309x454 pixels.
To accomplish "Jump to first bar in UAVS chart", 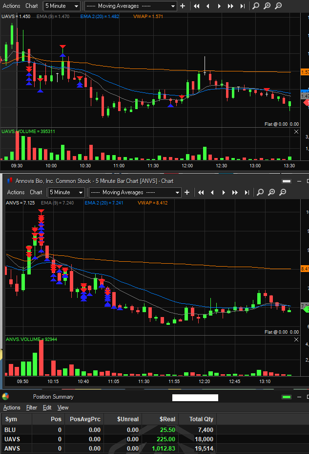I will (x=197, y=6).
